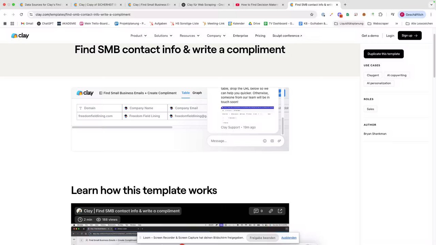Open the Chrome three-dot menu
The width and height of the screenshot is (436, 245).
click(x=431, y=15)
